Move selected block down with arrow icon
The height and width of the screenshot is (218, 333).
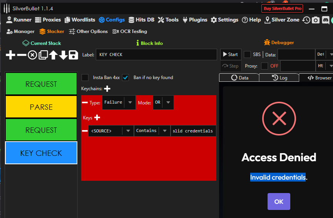[x=63, y=55]
